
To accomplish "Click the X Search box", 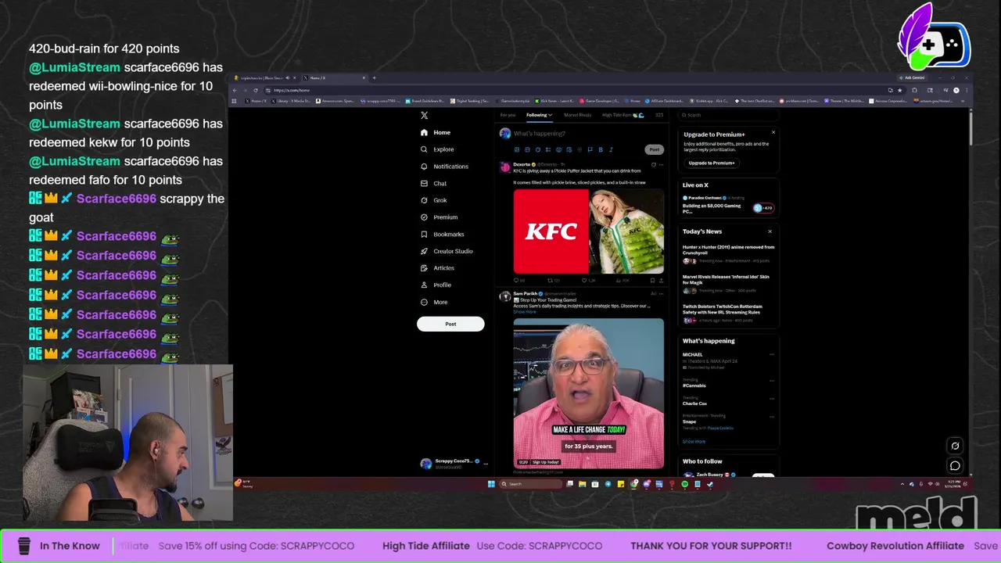I will point(727,115).
